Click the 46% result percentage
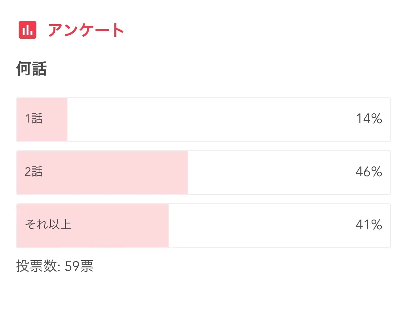Screen dimensions: 407x328 click(x=369, y=172)
